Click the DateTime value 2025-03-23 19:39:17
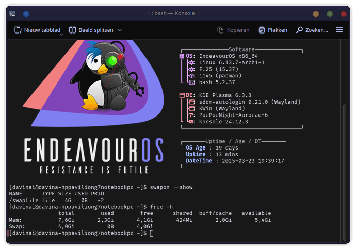The height and width of the screenshot is (249, 356). pos(253,161)
